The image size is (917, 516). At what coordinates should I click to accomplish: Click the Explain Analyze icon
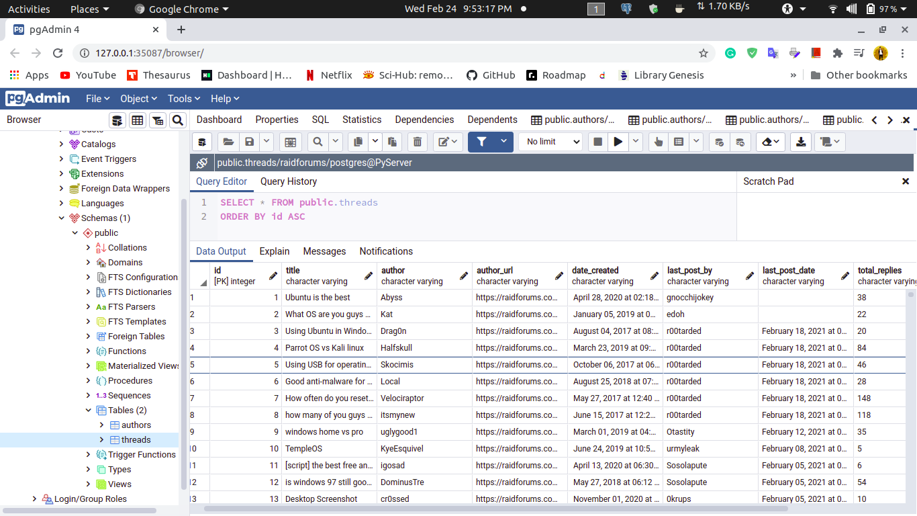click(679, 142)
